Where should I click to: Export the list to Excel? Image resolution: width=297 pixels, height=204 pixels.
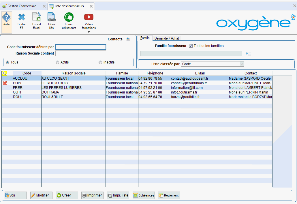pos(37,21)
